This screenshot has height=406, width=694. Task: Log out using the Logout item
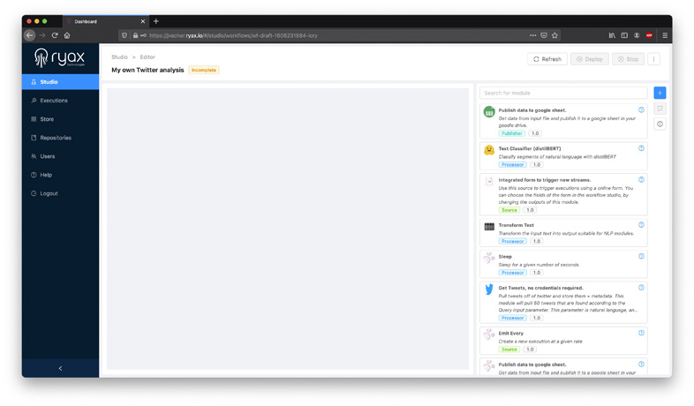click(60, 193)
